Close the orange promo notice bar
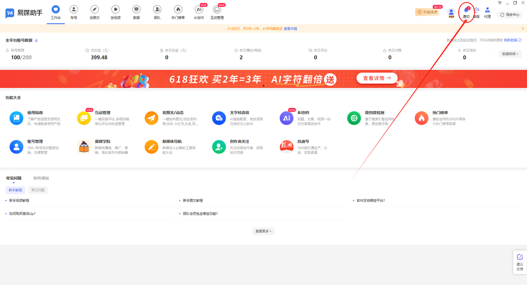This screenshot has height=285, width=527. [x=523, y=28]
